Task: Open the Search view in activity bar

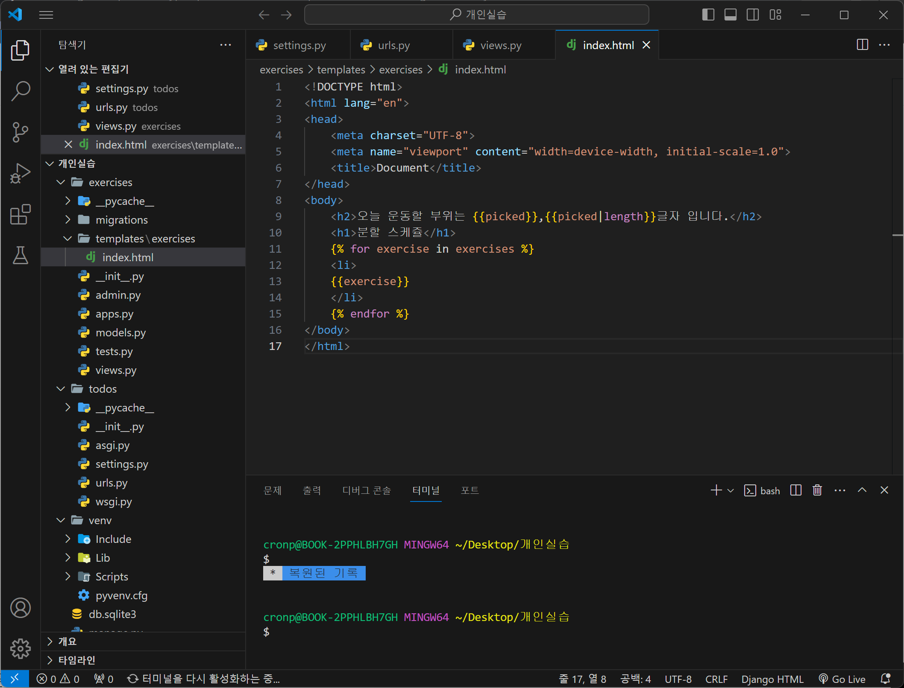Action: coord(20,91)
